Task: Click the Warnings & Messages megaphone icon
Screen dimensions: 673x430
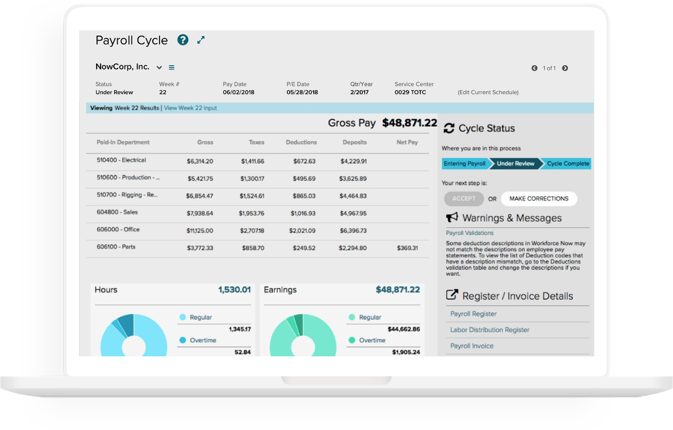Action: [x=452, y=217]
